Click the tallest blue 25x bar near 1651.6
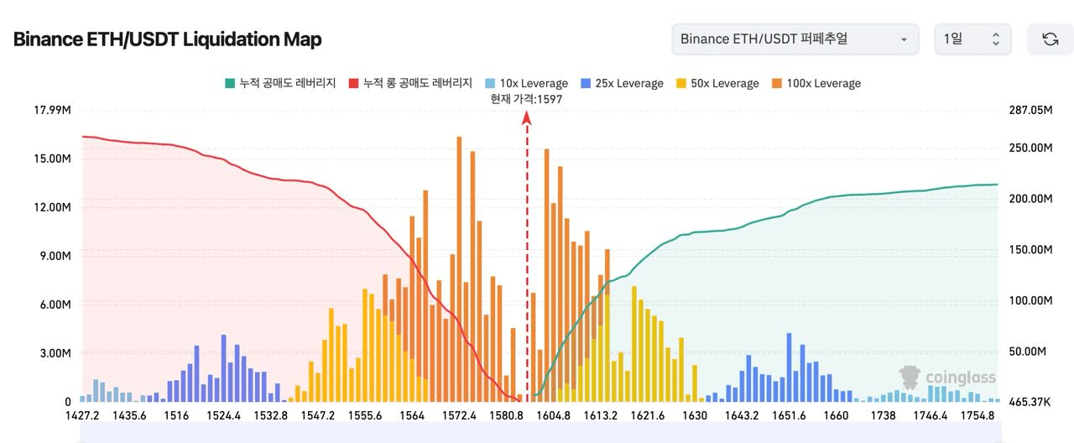 [790, 367]
